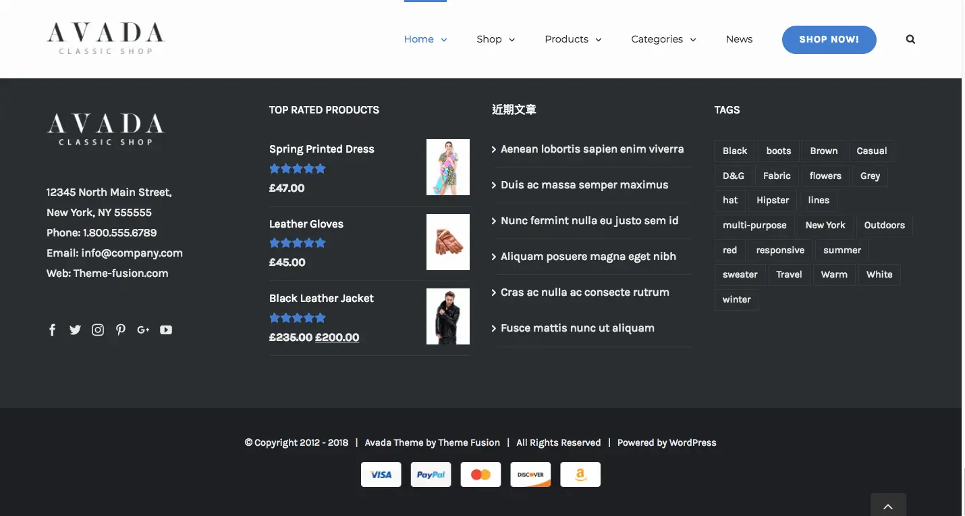Click the Avada Classic Shop footer logo
This screenshot has height=516, width=965.
[x=105, y=130]
